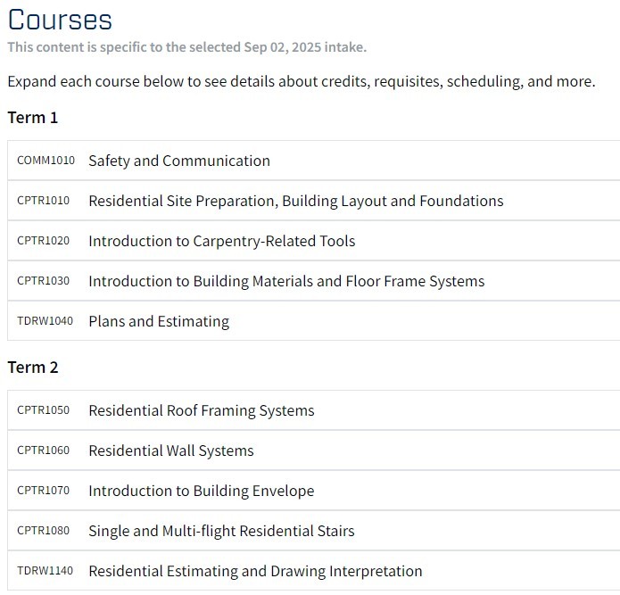
Task: Expand the Safety and Communication course
Action: (x=313, y=161)
